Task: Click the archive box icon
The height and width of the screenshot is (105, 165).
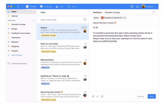Action: click(9, 63)
